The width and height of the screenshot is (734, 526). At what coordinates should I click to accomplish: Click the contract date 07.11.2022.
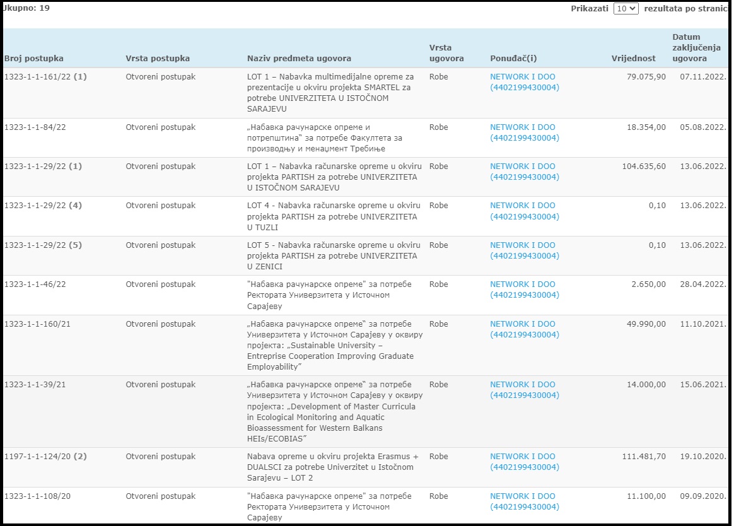(703, 76)
